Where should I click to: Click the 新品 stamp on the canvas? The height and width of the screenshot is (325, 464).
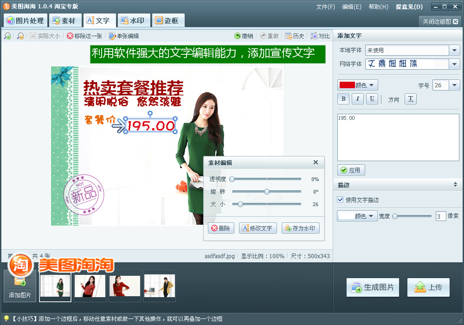pyautogui.click(x=84, y=195)
